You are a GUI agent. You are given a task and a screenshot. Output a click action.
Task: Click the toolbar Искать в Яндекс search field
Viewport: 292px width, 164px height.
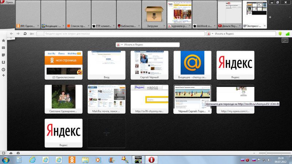(x=245, y=34)
